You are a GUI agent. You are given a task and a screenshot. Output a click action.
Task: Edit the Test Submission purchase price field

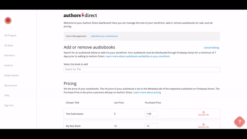pos(151,114)
